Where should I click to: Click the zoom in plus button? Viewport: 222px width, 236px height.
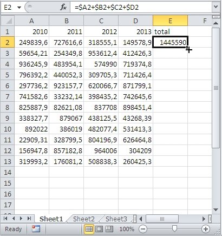pyautogui.click(x=206, y=229)
